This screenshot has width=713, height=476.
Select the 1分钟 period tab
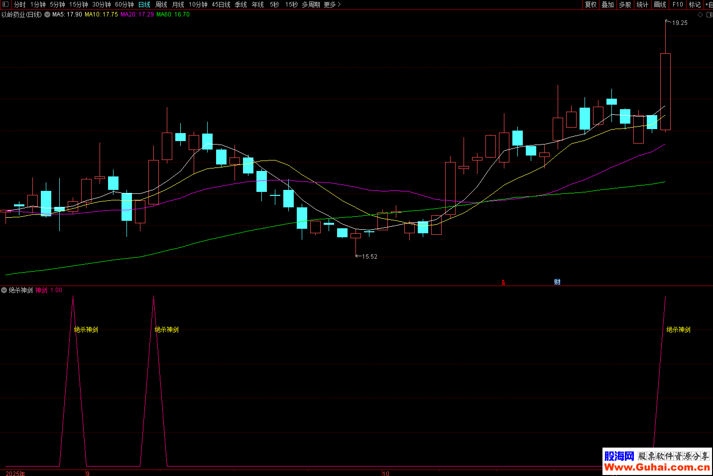coord(38,4)
